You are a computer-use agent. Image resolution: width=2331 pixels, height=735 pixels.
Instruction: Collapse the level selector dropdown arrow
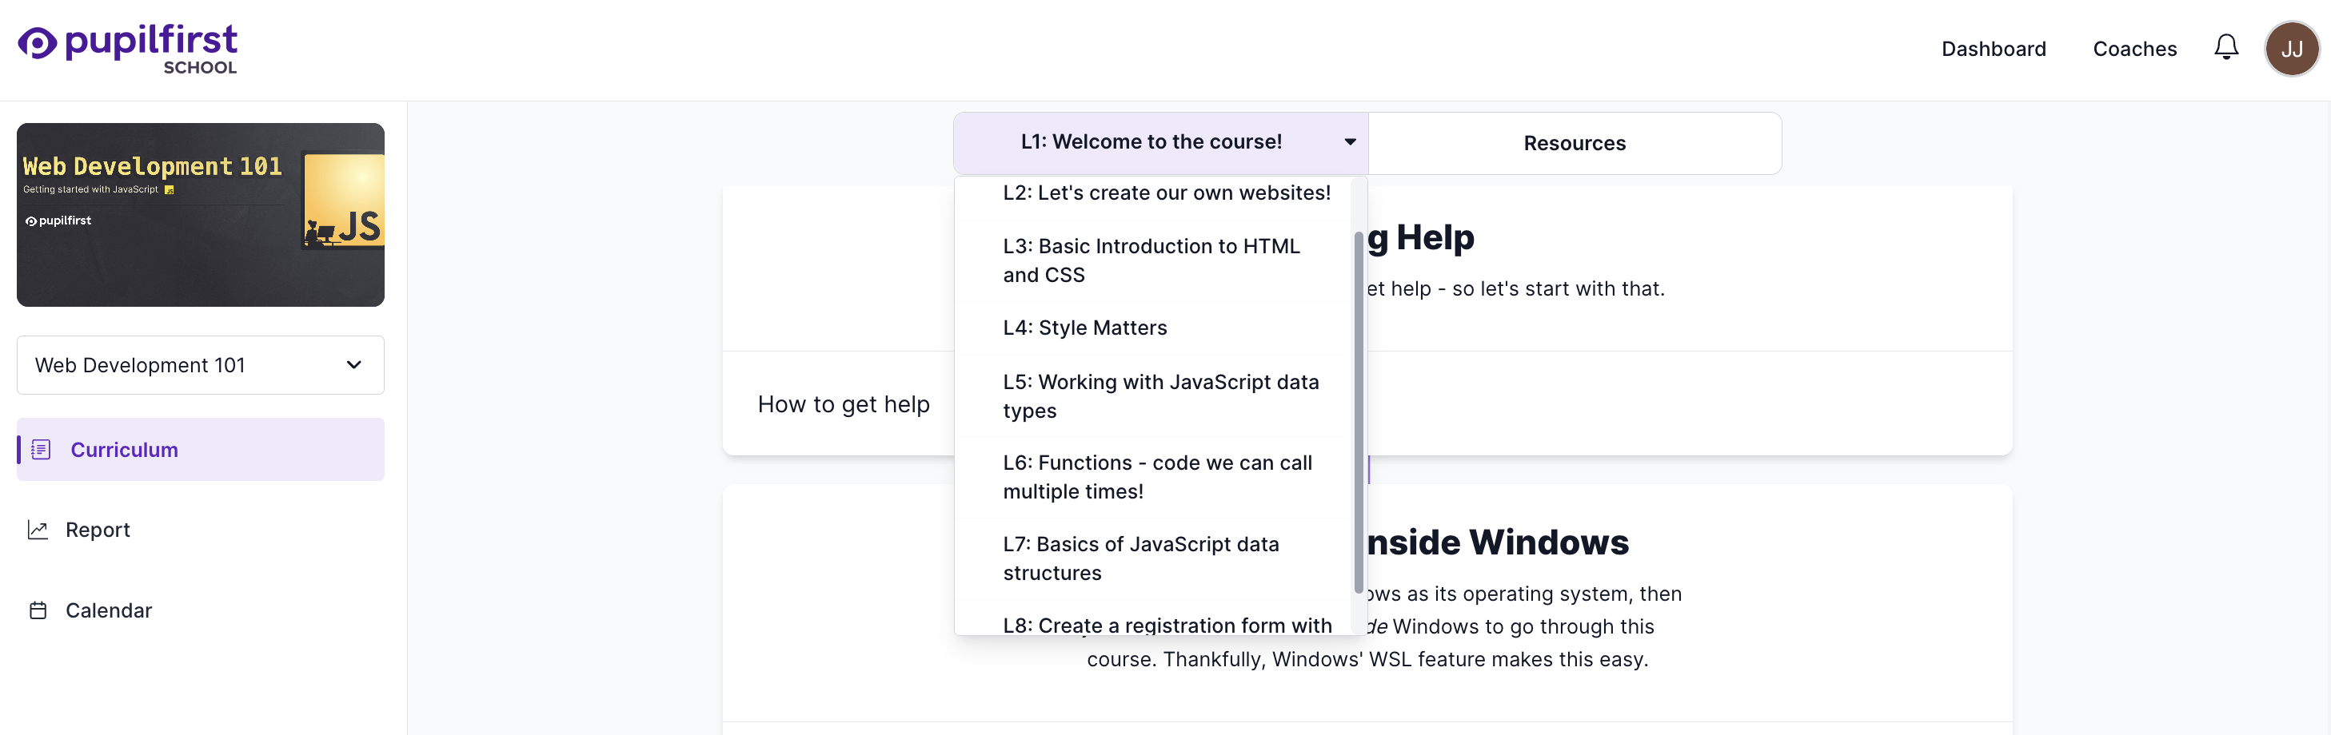click(1349, 142)
